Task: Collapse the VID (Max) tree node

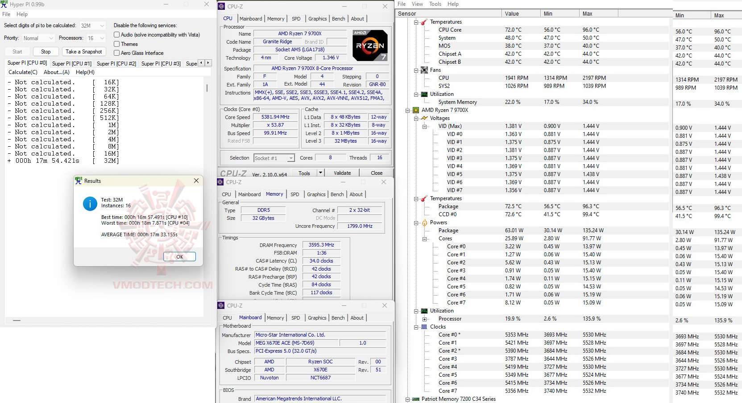Action: pyautogui.click(x=424, y=126)
